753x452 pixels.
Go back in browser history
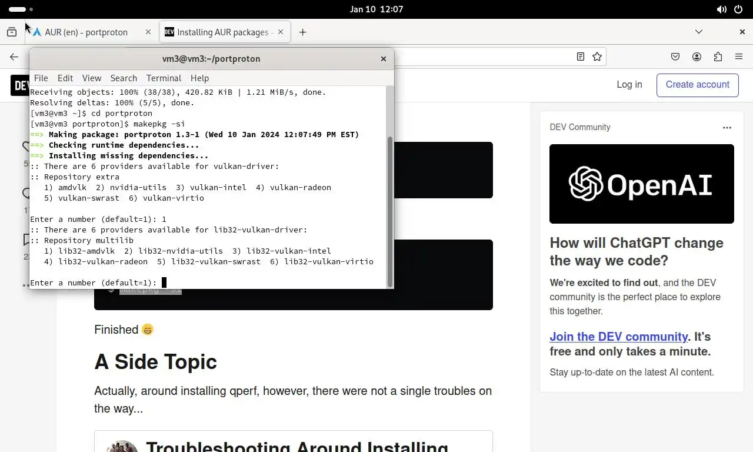pyautogui.click(x=14, y=56)
